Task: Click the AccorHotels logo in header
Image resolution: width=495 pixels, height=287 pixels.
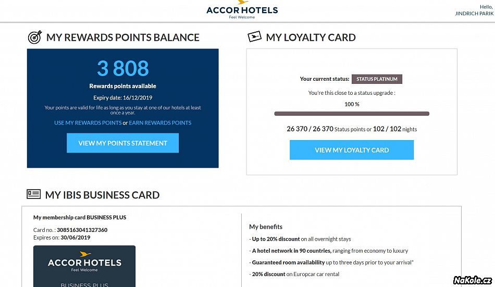Action: click(x=242, y=10)
